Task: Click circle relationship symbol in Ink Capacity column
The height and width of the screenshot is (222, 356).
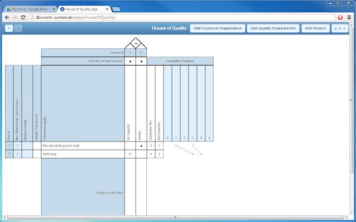Action: 130,154
